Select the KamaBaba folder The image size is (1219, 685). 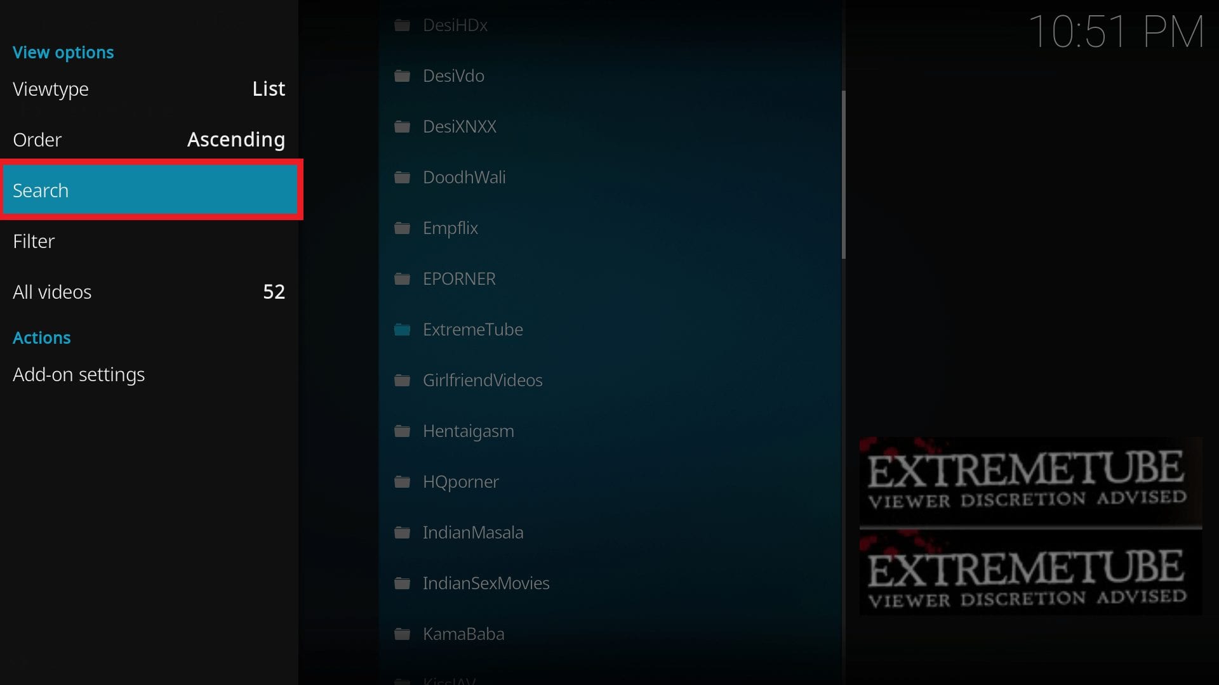tap(463, 633)
